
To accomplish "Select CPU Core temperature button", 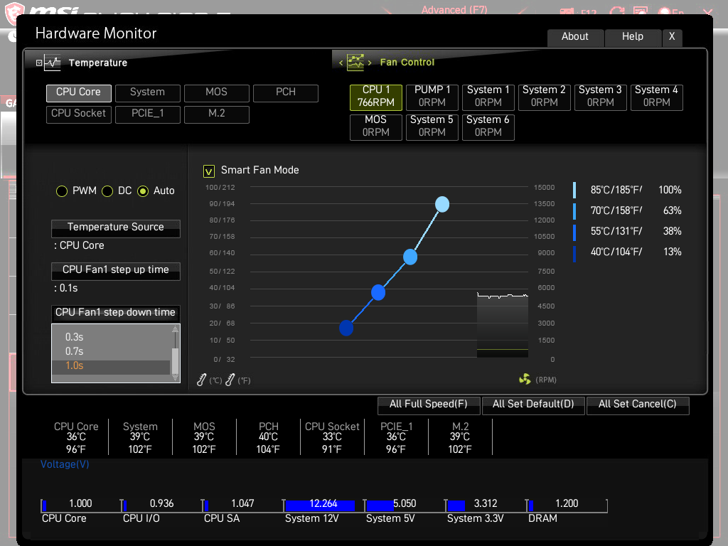I will [x=79, y=93].
